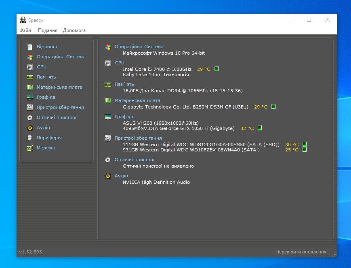
Task: Go to Материнська плата section in sidebar
Action: [x=59, y=87]
